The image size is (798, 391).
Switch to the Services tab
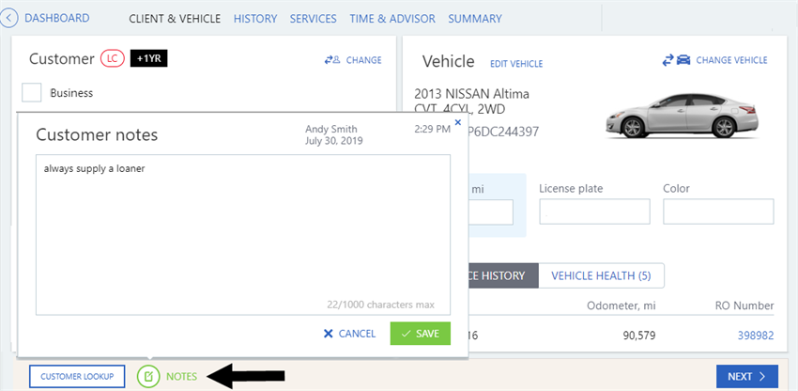click(x=314, y=19)
